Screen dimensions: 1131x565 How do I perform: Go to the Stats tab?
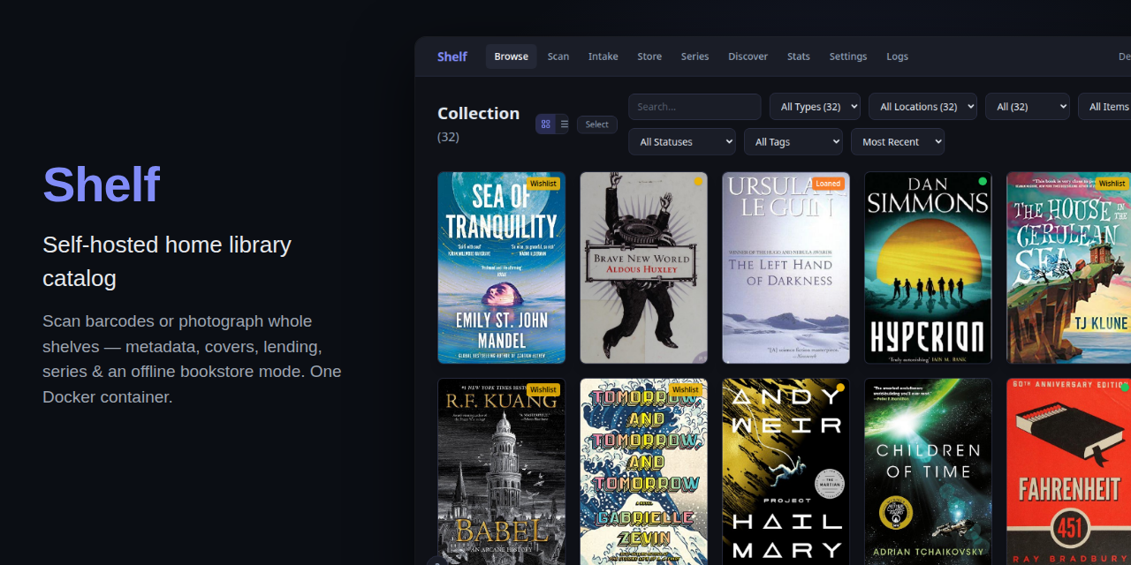point(799,56)
